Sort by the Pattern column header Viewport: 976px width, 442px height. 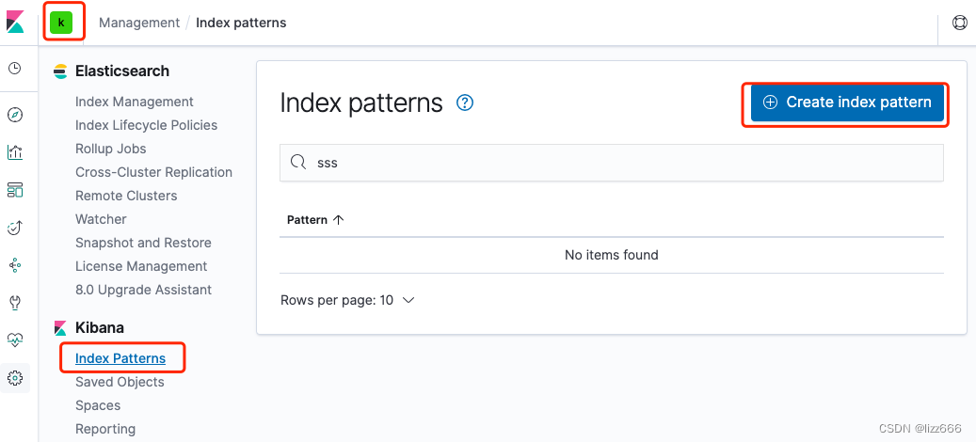[315, 220]
